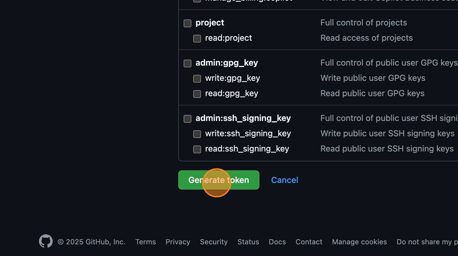Check the project scope checkbox

187,23
